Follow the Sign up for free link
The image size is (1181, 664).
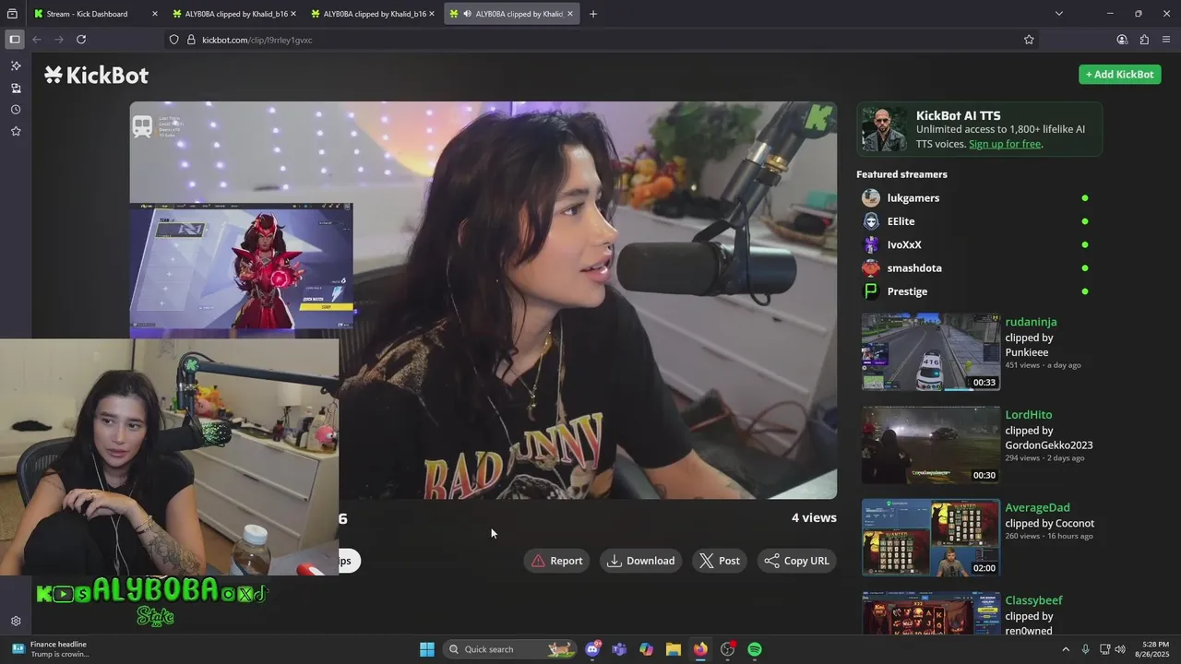pos(1004,144)
